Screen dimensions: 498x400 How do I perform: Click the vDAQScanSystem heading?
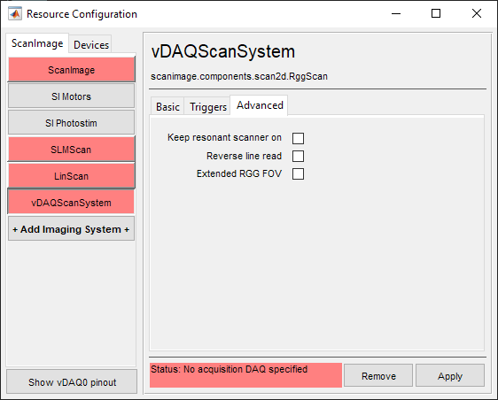(223, 51)
